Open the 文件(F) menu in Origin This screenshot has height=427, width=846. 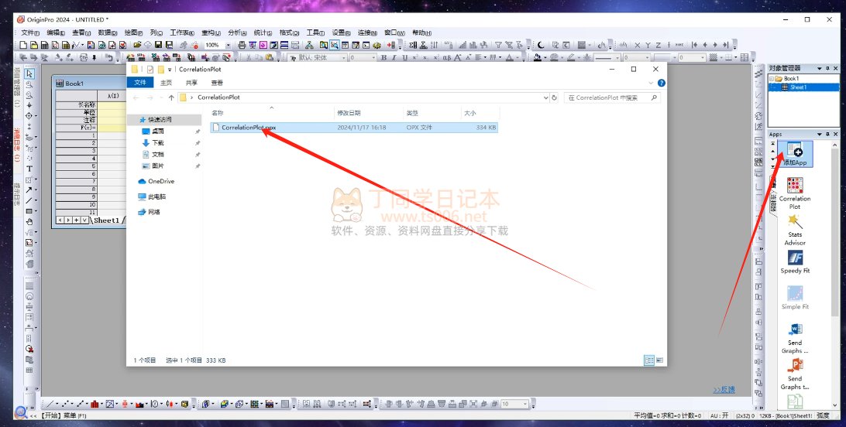(x=30, y=32)
